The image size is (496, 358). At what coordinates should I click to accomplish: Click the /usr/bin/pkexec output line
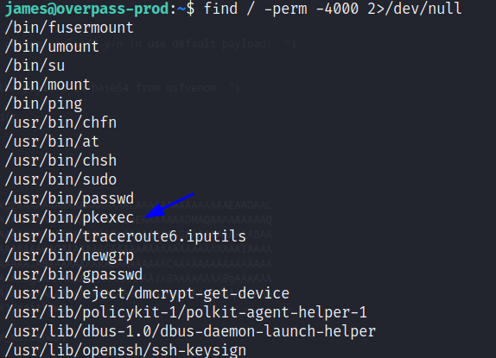point(69,217)
